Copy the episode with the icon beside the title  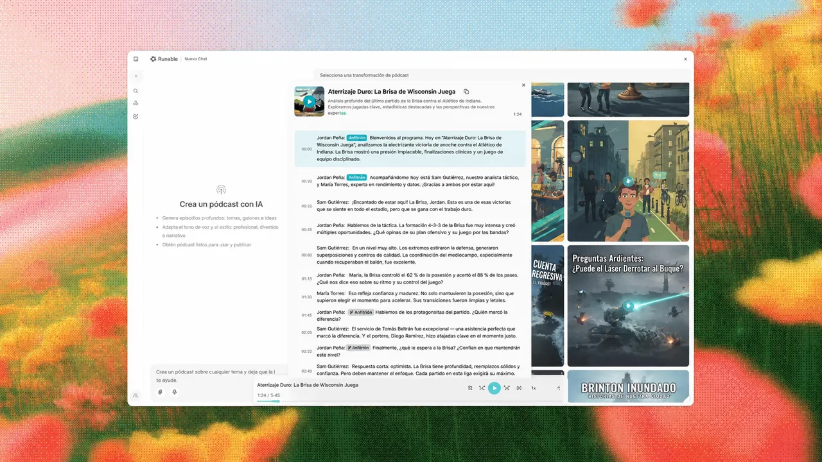coord(466,92)
